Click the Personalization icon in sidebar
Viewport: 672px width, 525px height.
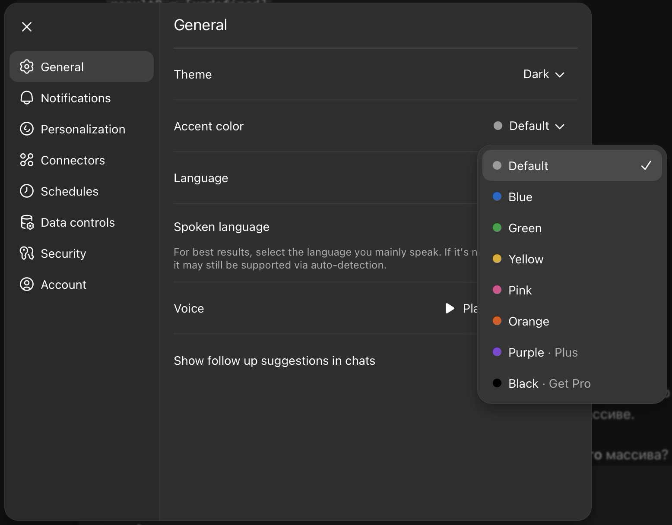click(27, 129)
